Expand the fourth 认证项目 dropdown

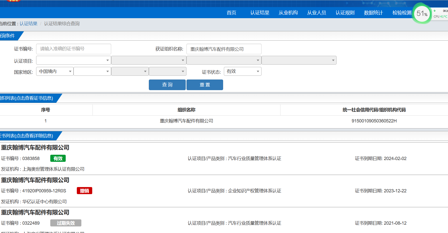coord(299,60)
